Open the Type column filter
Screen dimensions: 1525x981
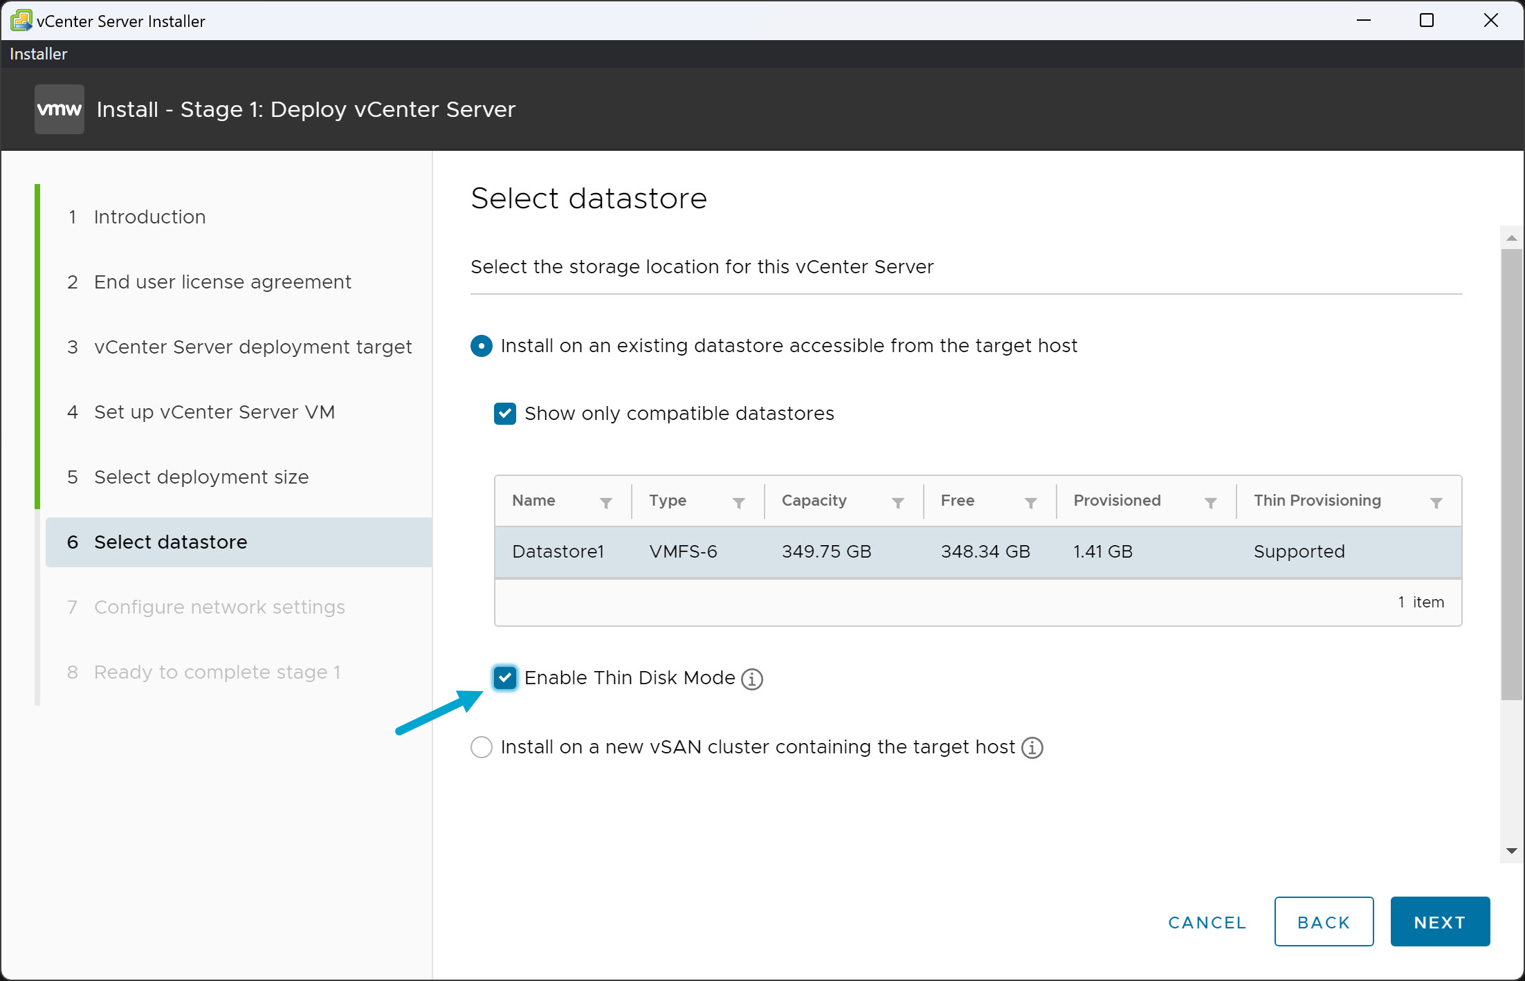pyautogui.click(x=740, y=501)
